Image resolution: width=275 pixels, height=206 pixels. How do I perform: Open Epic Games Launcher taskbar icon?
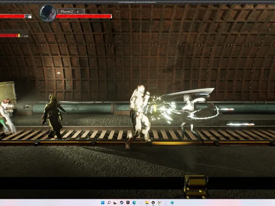click(128, 203)
